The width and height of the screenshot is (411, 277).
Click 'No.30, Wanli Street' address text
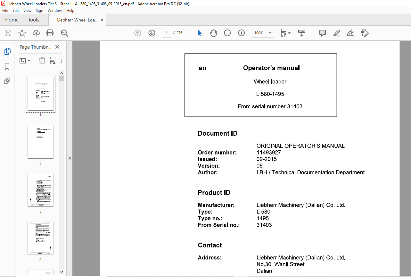[281, 264]
